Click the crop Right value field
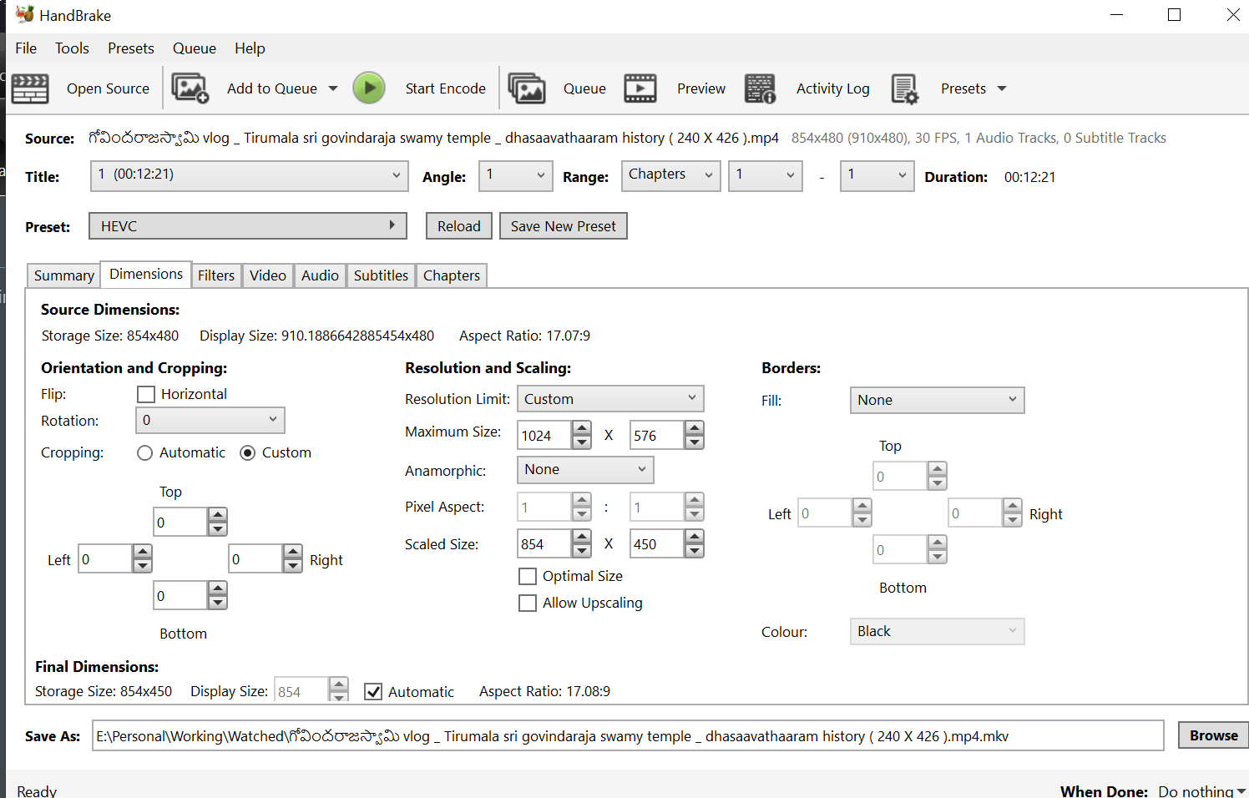This screenshot has height=798, width=1249. [255, 559]
